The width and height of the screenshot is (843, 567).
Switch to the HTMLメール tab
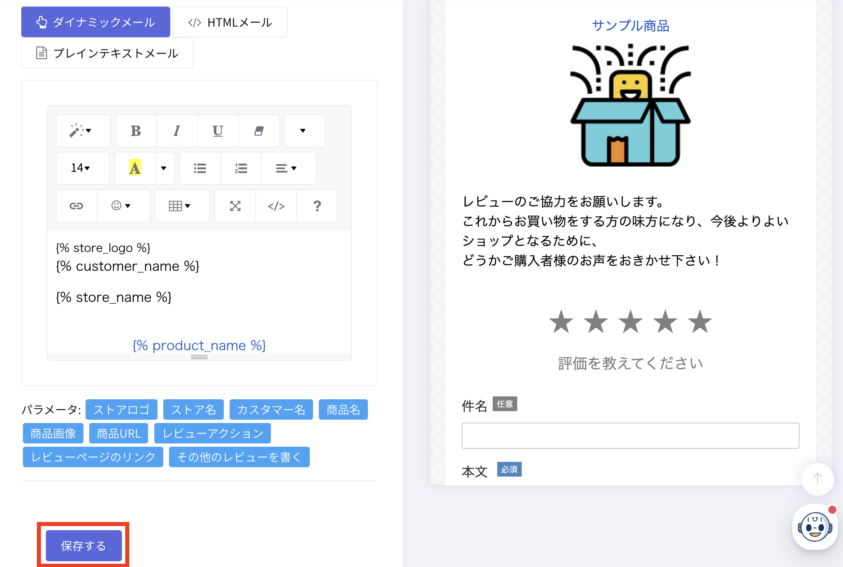tap(230, 22)
